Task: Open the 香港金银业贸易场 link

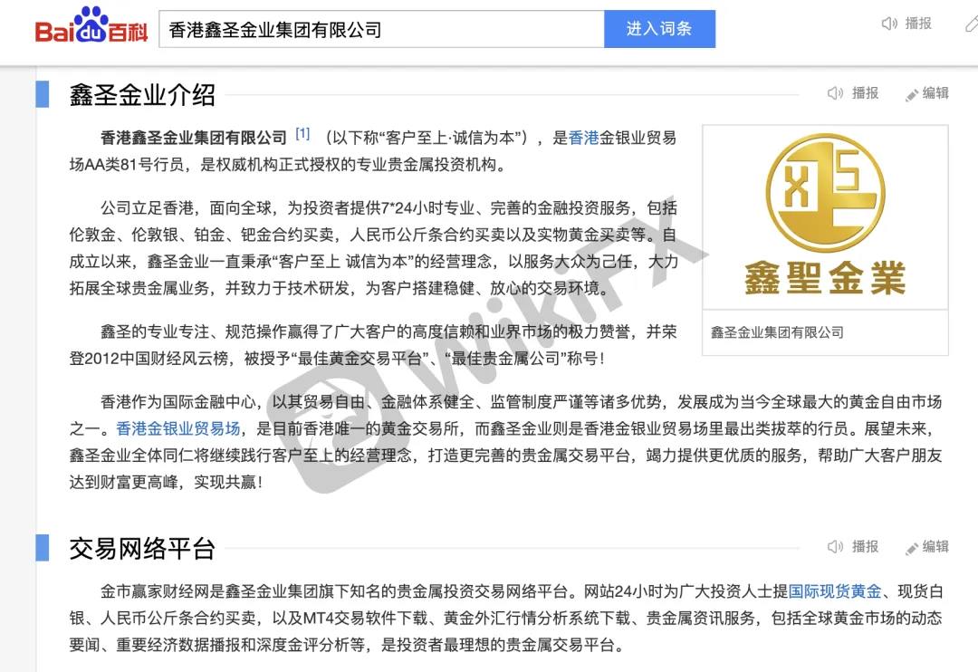Action: [178, 428]
